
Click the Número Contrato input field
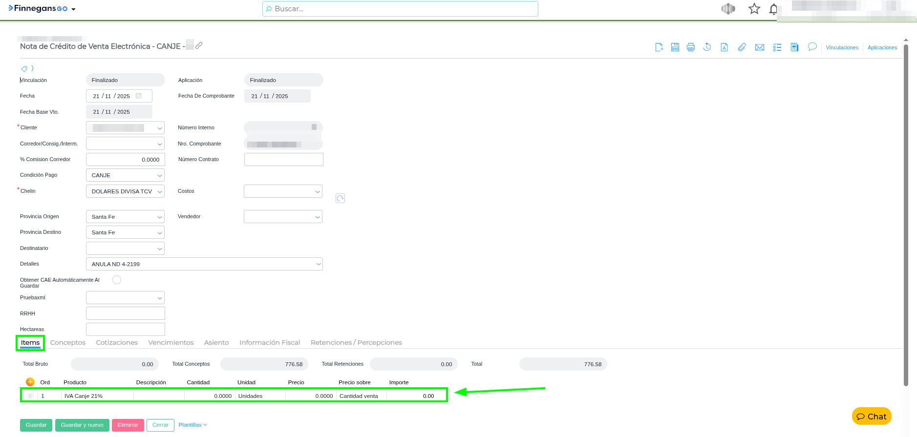tap(283, 160)
